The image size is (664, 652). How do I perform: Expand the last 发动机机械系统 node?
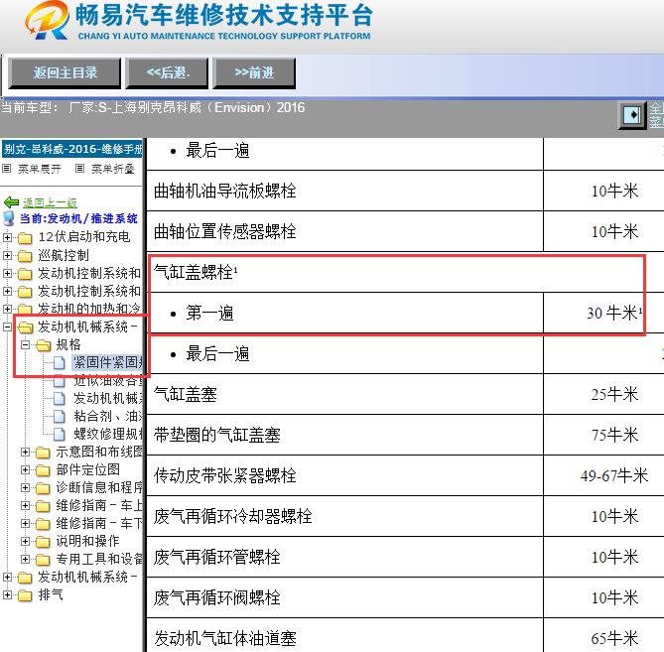(x=7, y=577)
